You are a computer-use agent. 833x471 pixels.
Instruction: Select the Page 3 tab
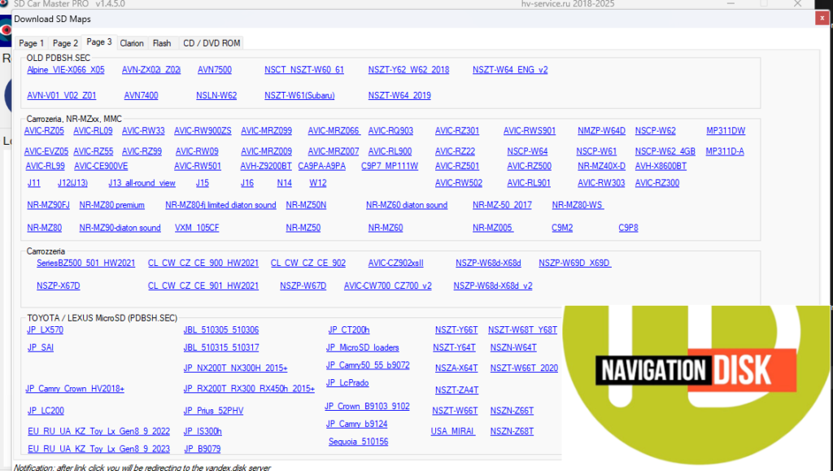coord(98,42)
